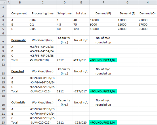The image size is (157, 125).
Task: Select formula cell =C4*F4+F4*D4/E4
Action: [x=43, y=51]
